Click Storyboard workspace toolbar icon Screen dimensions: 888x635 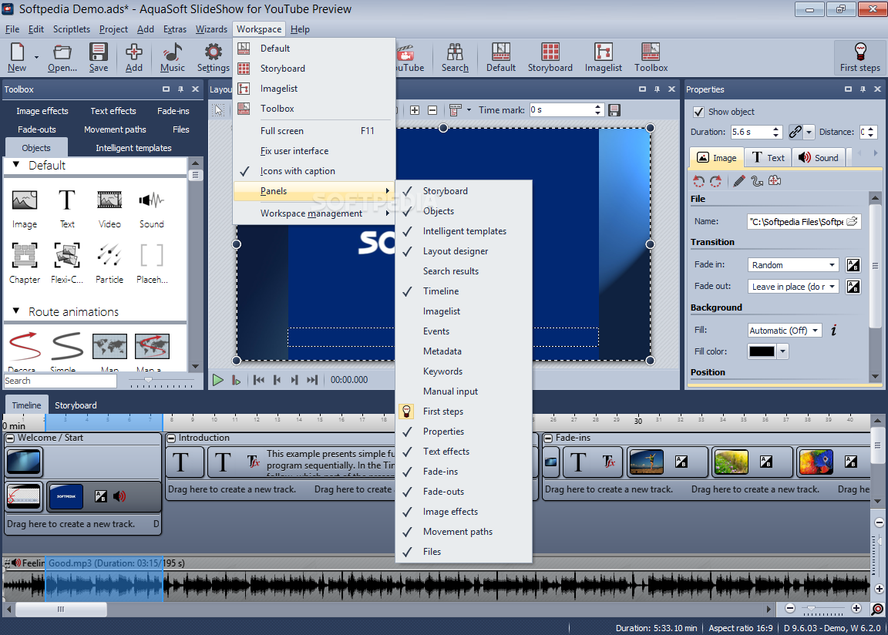(550, 57)
